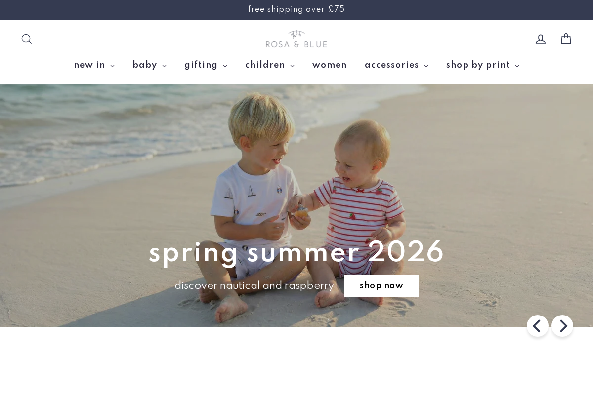Open the women menu item
Viewport: 593px width, 395px height.
pyautogui.click(x=330, y=65)
